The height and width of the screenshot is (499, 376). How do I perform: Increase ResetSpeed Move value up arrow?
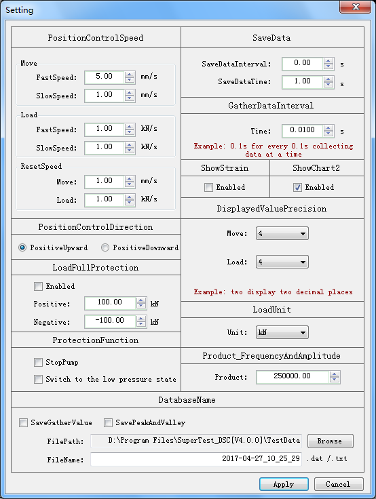coord(130,179)
